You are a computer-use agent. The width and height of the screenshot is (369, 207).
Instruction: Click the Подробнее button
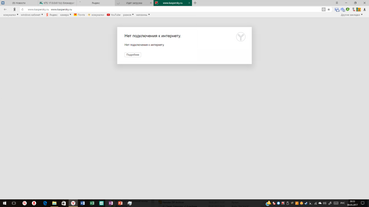133,55
